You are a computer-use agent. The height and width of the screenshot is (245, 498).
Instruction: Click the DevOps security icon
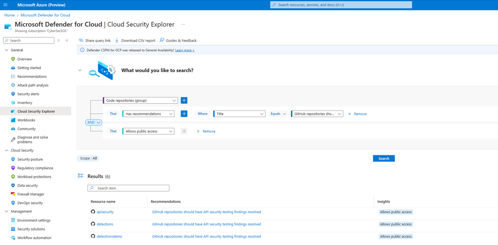[13, 203]
